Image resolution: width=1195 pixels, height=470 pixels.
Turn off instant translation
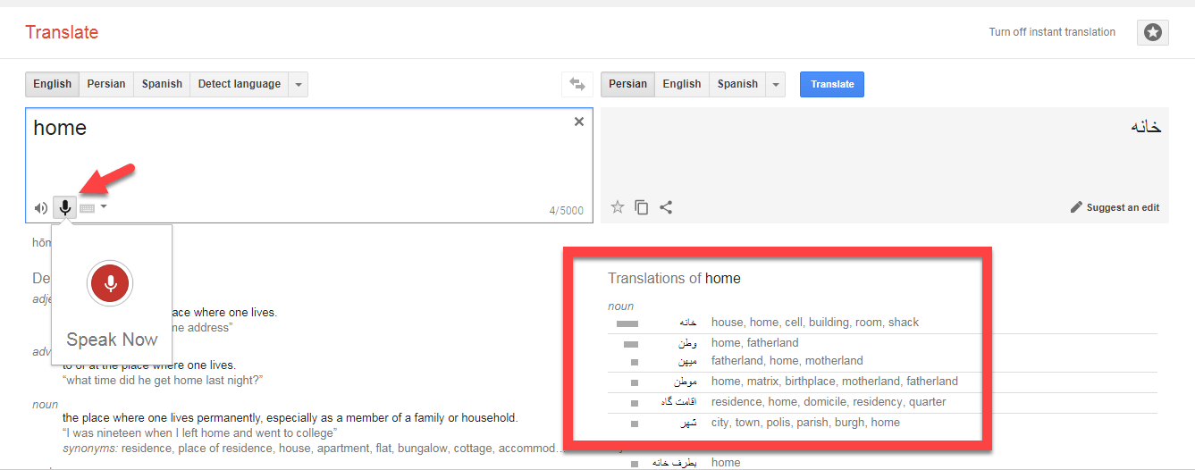click(1052, 32)
